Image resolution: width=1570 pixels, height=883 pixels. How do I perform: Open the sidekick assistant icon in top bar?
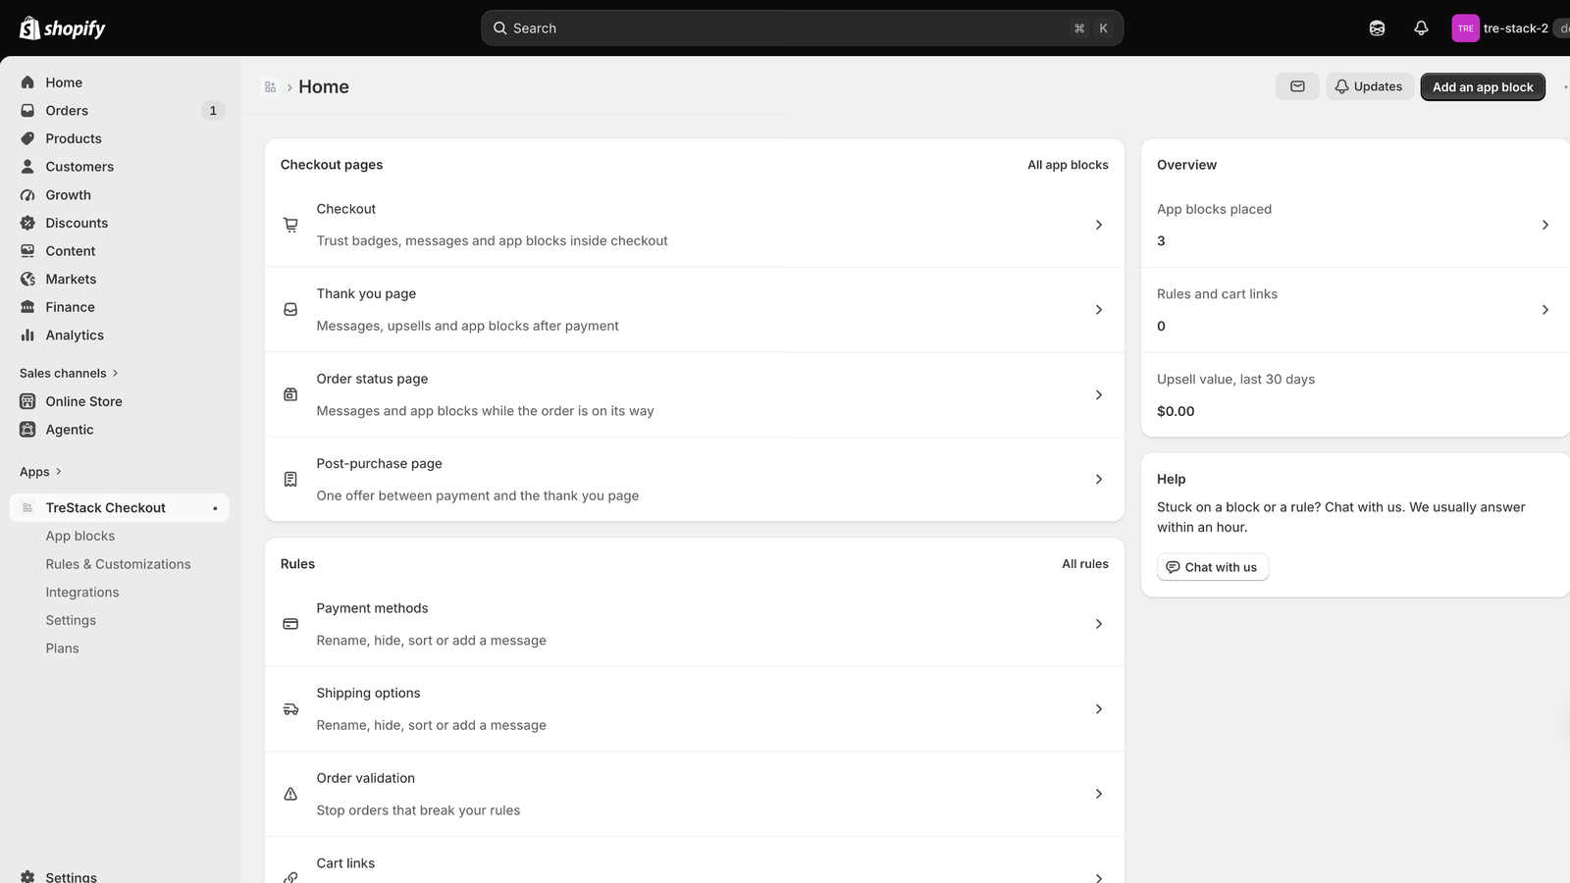tap(1377, 28)
